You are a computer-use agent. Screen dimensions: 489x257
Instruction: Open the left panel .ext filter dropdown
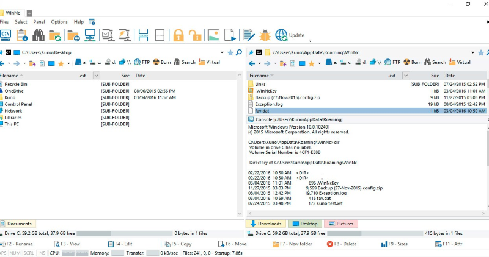coord(97,76)
